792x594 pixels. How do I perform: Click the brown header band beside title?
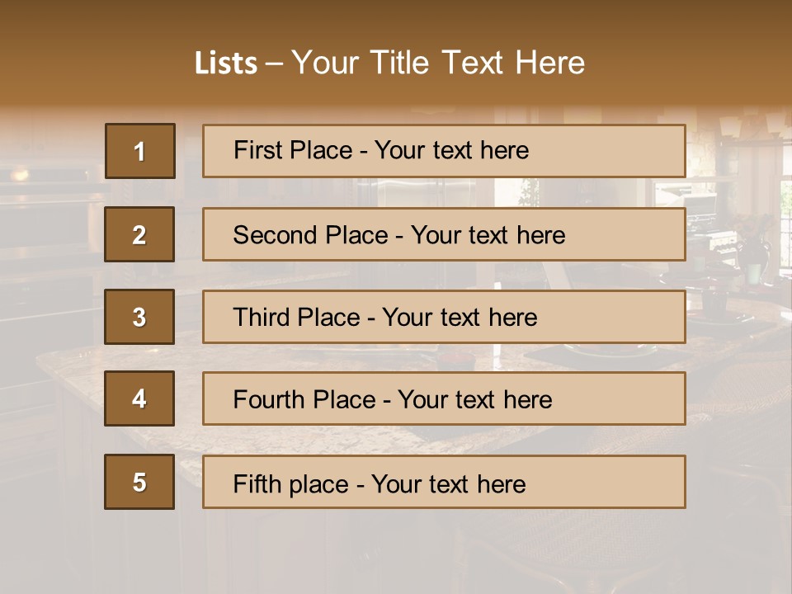tap(687, 55)
